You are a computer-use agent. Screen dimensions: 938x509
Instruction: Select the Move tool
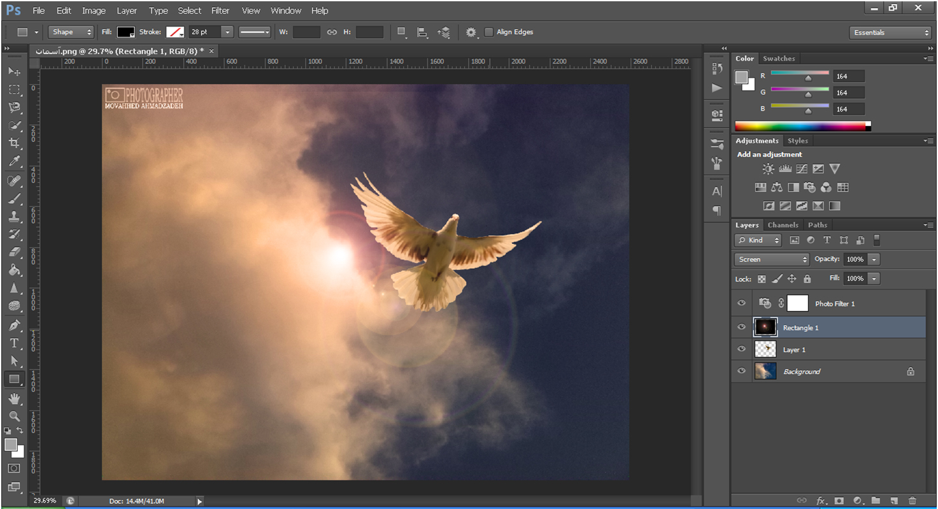pyautogui.click(x=14, y=71)
